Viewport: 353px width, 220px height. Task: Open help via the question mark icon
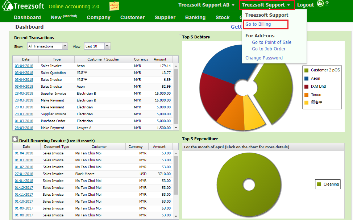pos(327,4)
